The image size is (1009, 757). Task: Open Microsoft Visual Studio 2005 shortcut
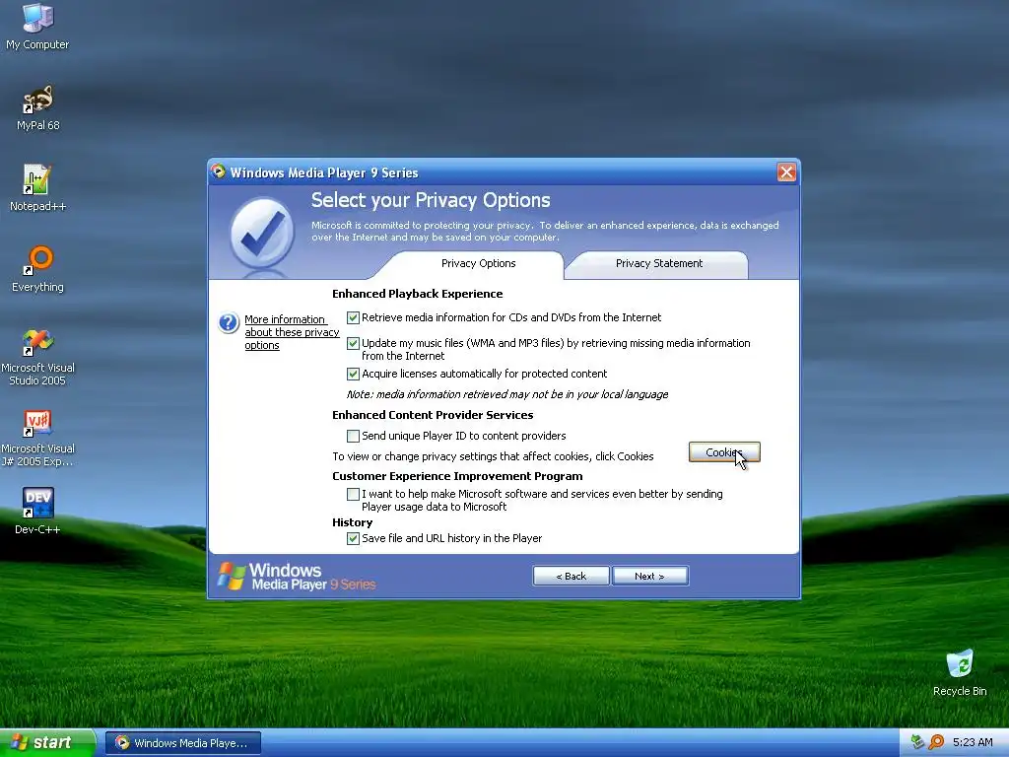(x=37, y=357)
